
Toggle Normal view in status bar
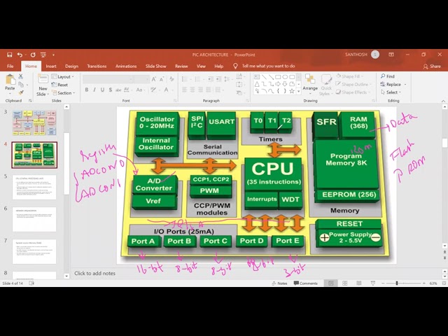(x=331, y=283)
